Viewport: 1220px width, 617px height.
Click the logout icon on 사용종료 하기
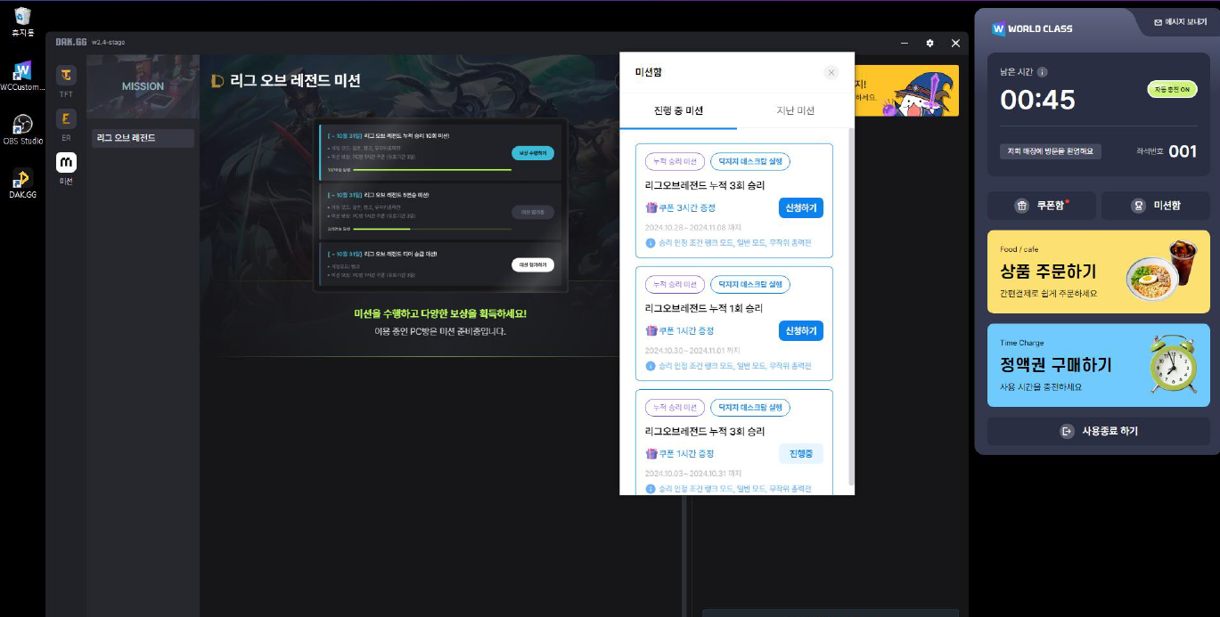[1067, 431]
